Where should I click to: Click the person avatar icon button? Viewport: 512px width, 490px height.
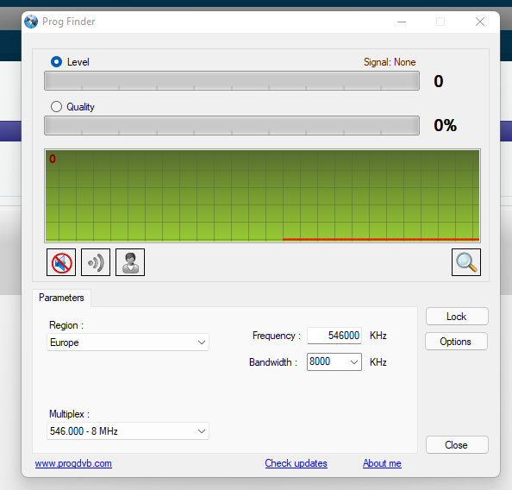point(130,262)
